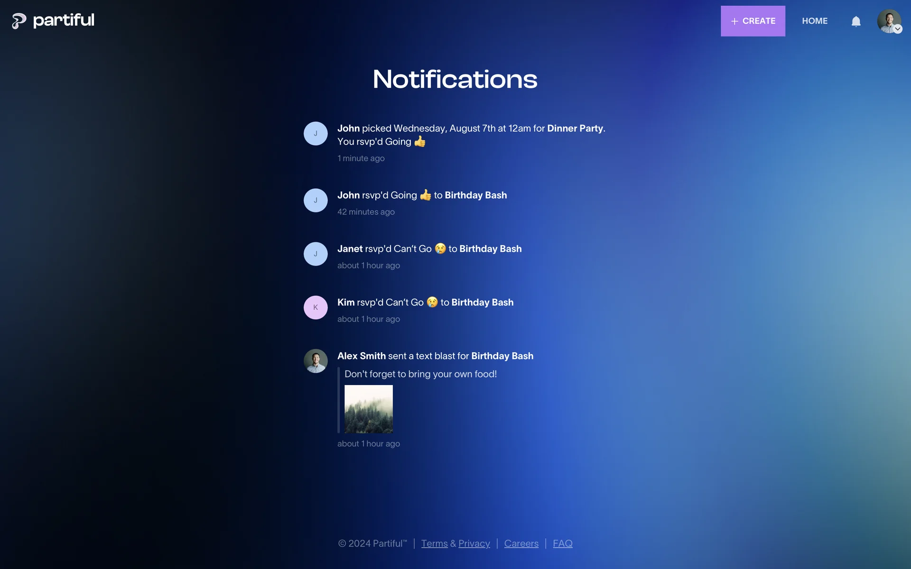Click the Partiful wordmark text

pyautogui.click(x=64, y=20)
